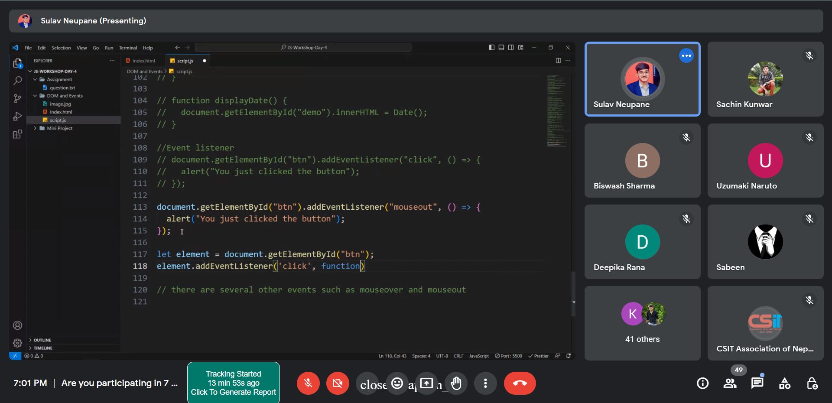Image resolution: width=832 pixels, height=403 pixels.
Task: Expand the Mini Project folder
Action: [59, 128]
